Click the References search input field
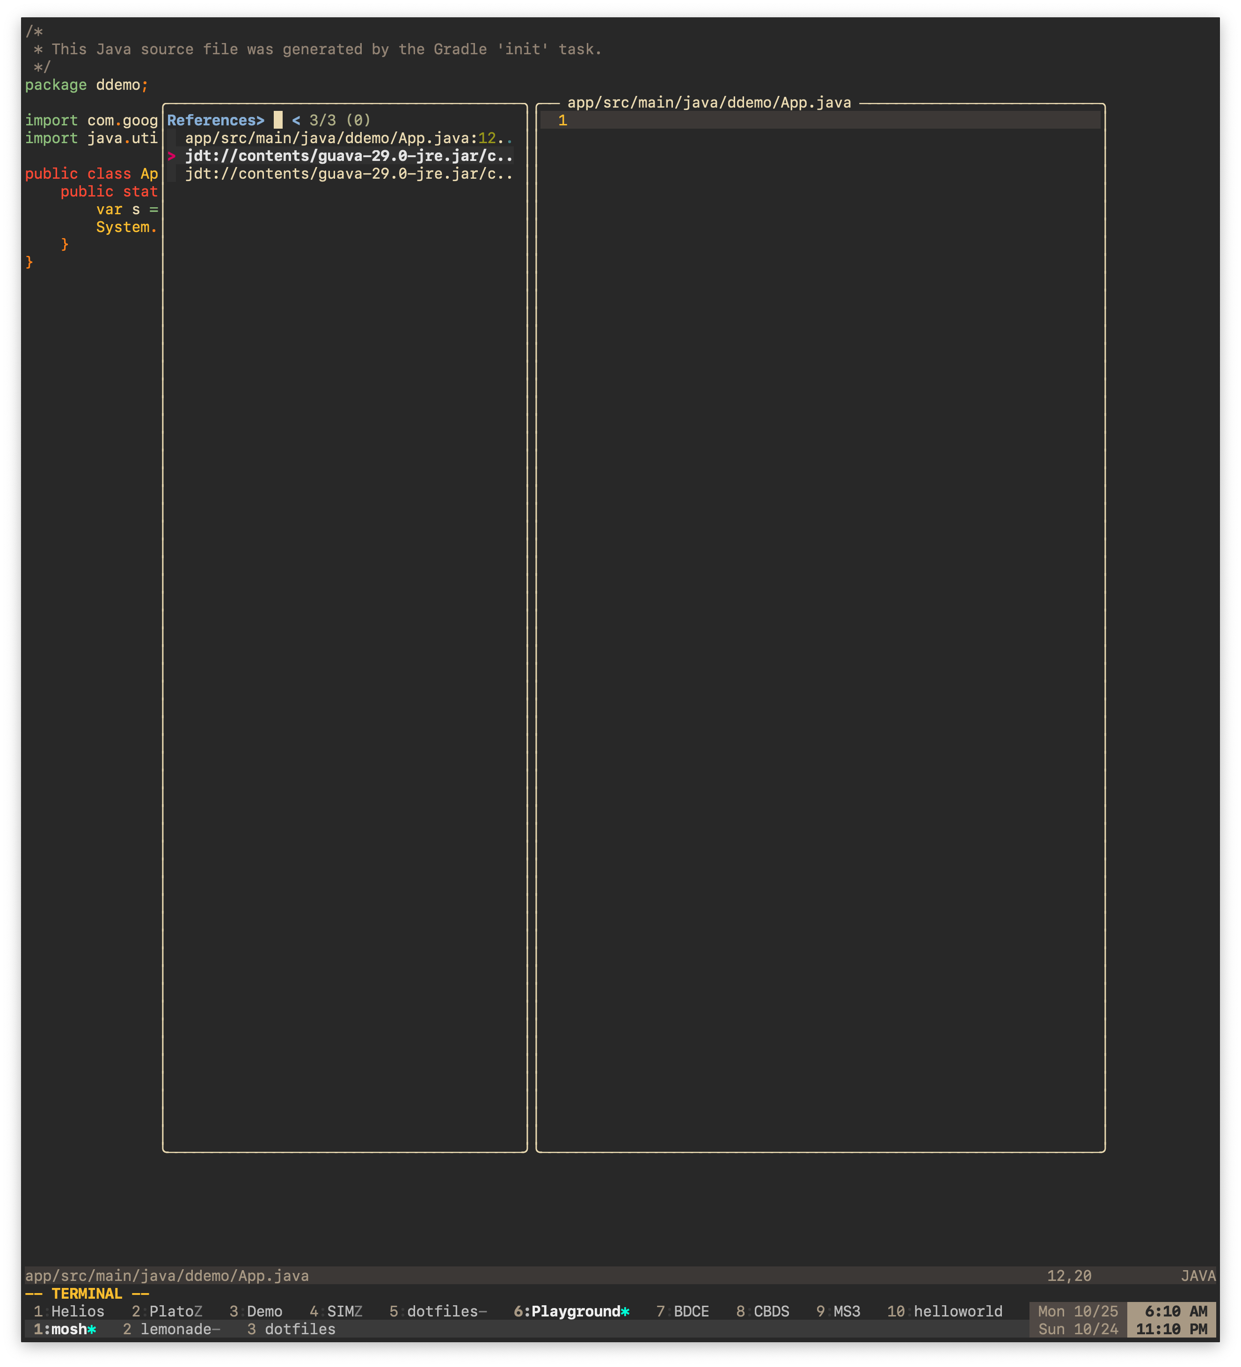This screenshot has height=1367, width=1241. click(x=277, y=120)
